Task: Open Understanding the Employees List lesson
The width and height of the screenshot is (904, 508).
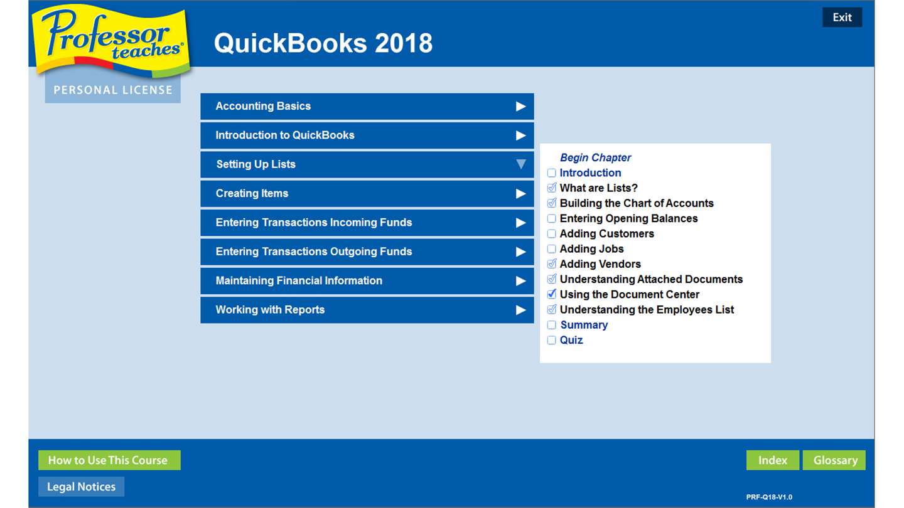Action: coord(647,310)
